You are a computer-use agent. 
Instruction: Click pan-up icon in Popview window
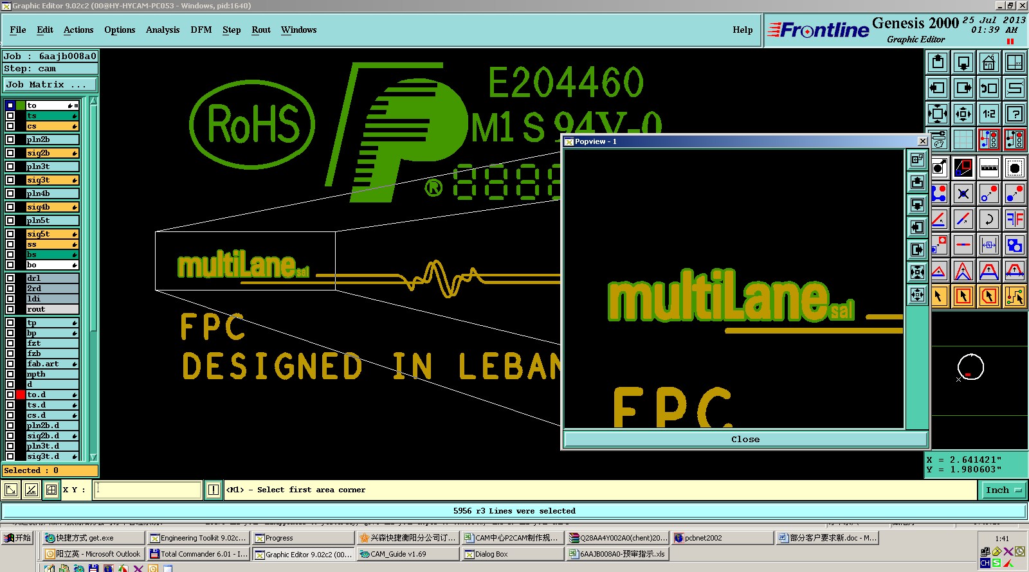coord(917,183)
